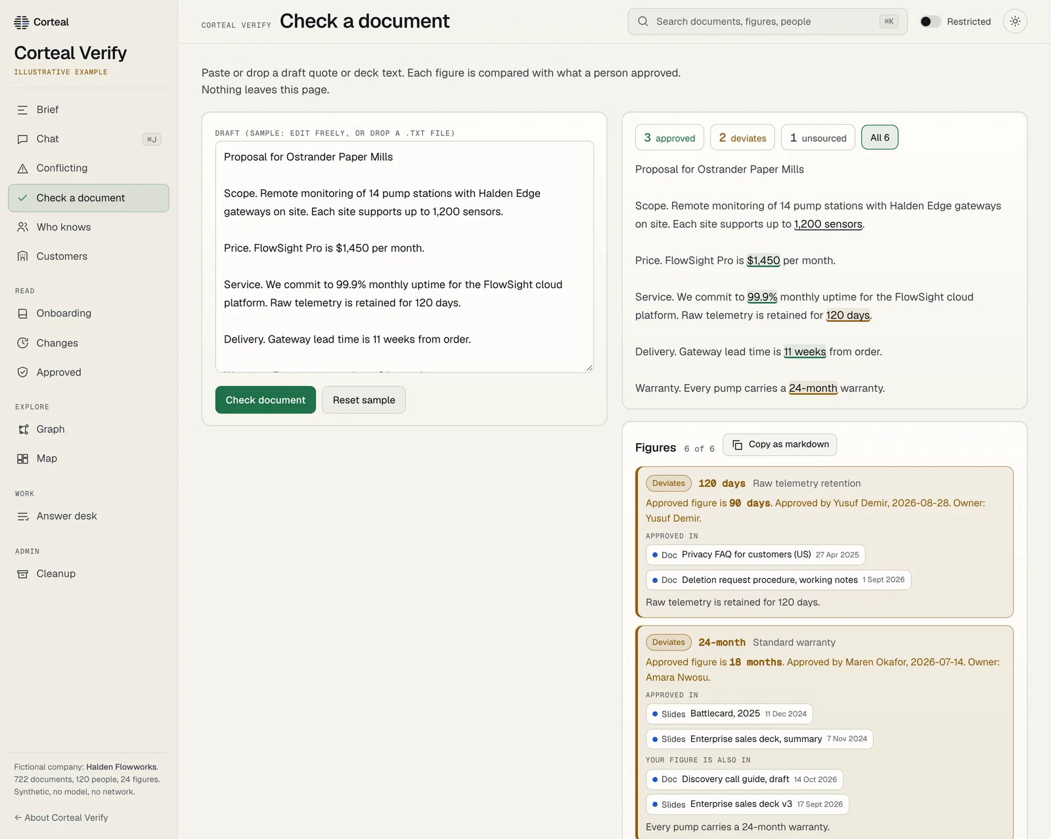This screenshot has height=839, width=1051.
Task: Click the search magnifier icon
Action: coord(643,22)
